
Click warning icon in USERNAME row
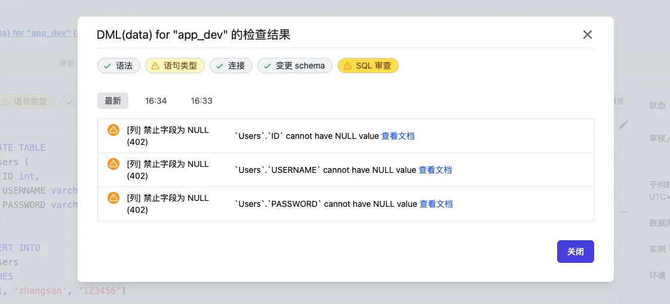click(113, 164)
